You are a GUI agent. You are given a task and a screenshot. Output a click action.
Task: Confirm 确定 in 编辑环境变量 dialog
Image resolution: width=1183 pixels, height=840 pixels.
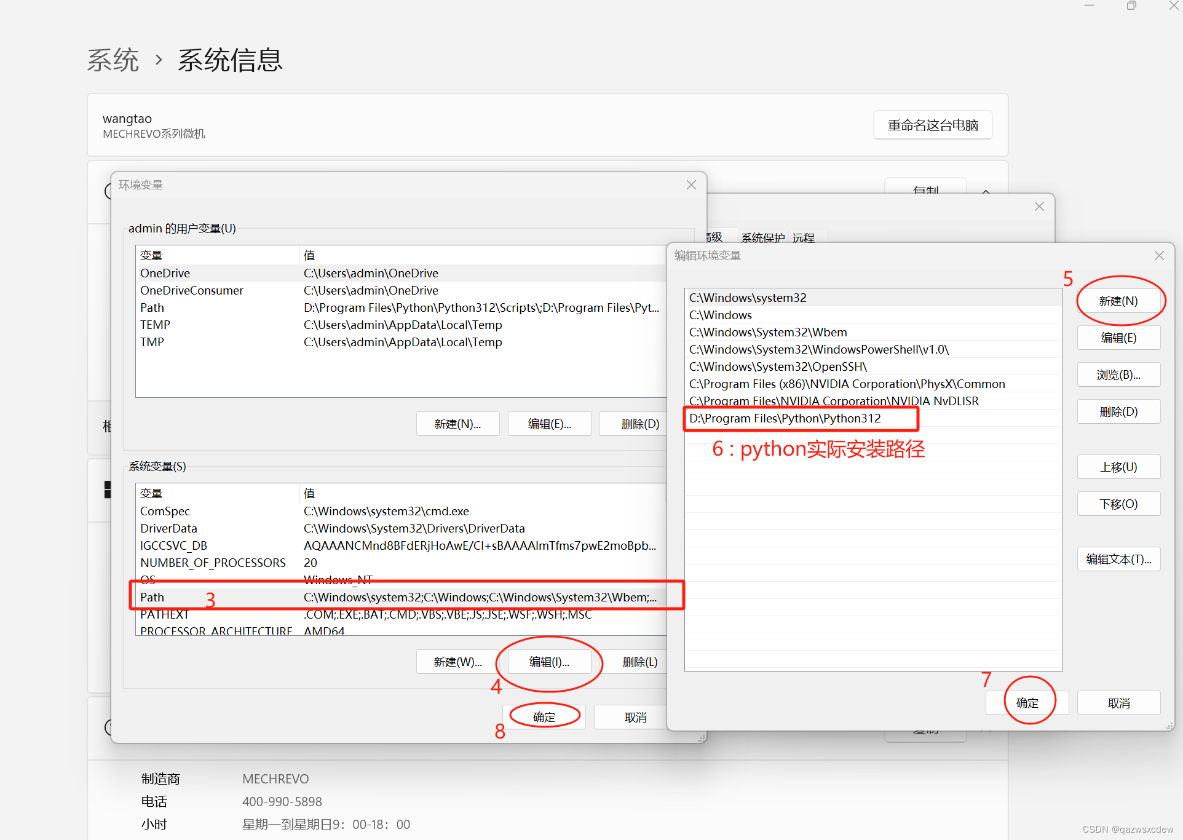coord(1027,703)
